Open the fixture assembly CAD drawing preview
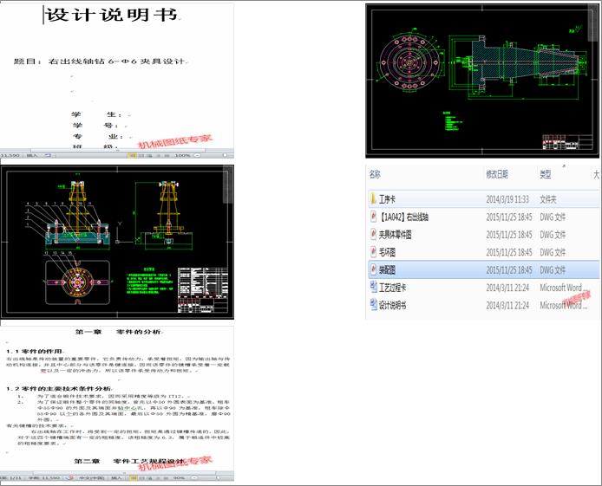 (117, 242)
